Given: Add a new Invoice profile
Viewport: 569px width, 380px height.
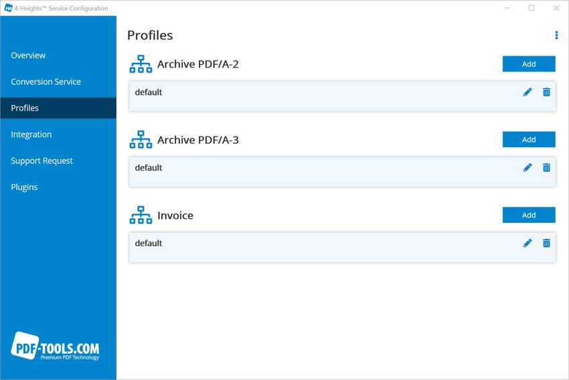Looking at the screenshot, I should click(x=529, y=215).
